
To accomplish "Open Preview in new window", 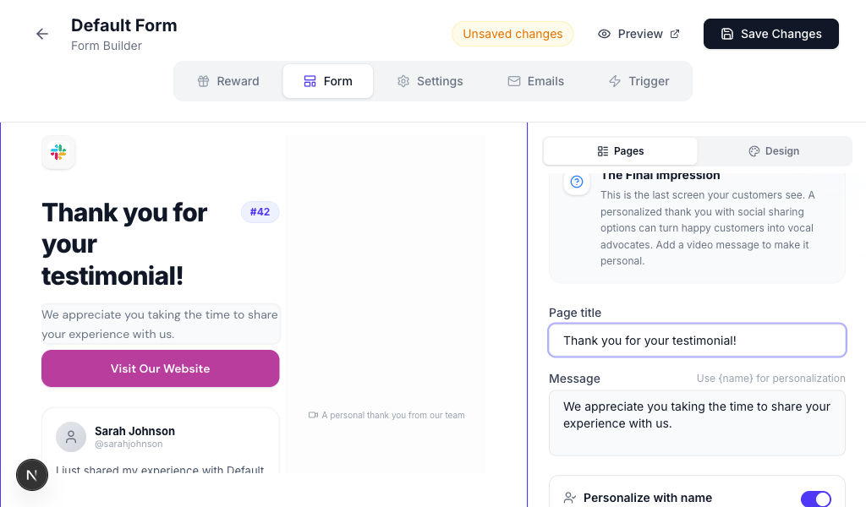I will point(639,34).
